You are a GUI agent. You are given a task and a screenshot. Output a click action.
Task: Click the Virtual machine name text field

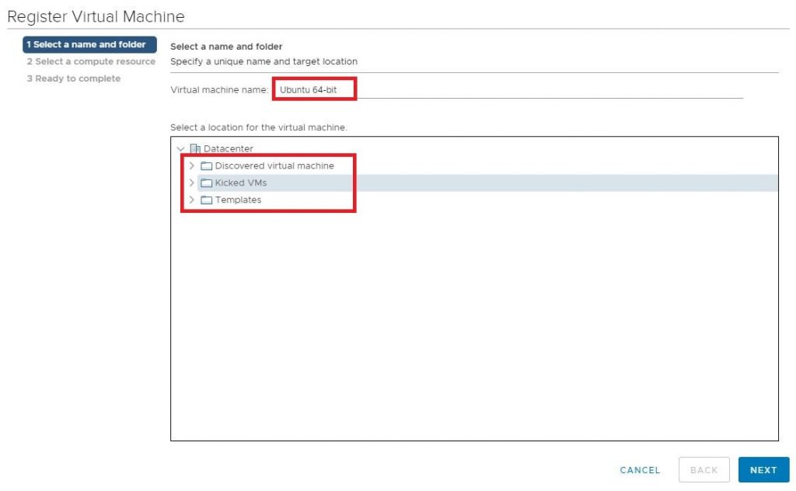click(x=505, y=89)
